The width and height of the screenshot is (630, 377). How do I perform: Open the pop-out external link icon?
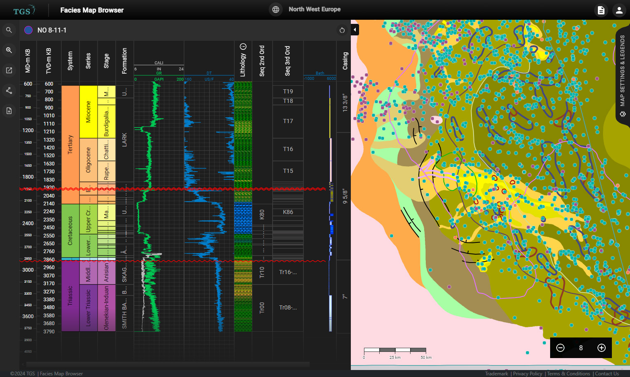coord(9,70)
